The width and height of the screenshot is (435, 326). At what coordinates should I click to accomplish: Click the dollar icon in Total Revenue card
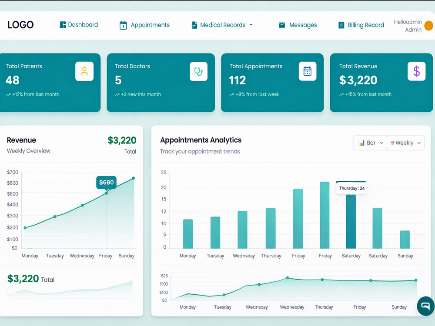coord(416,71)
